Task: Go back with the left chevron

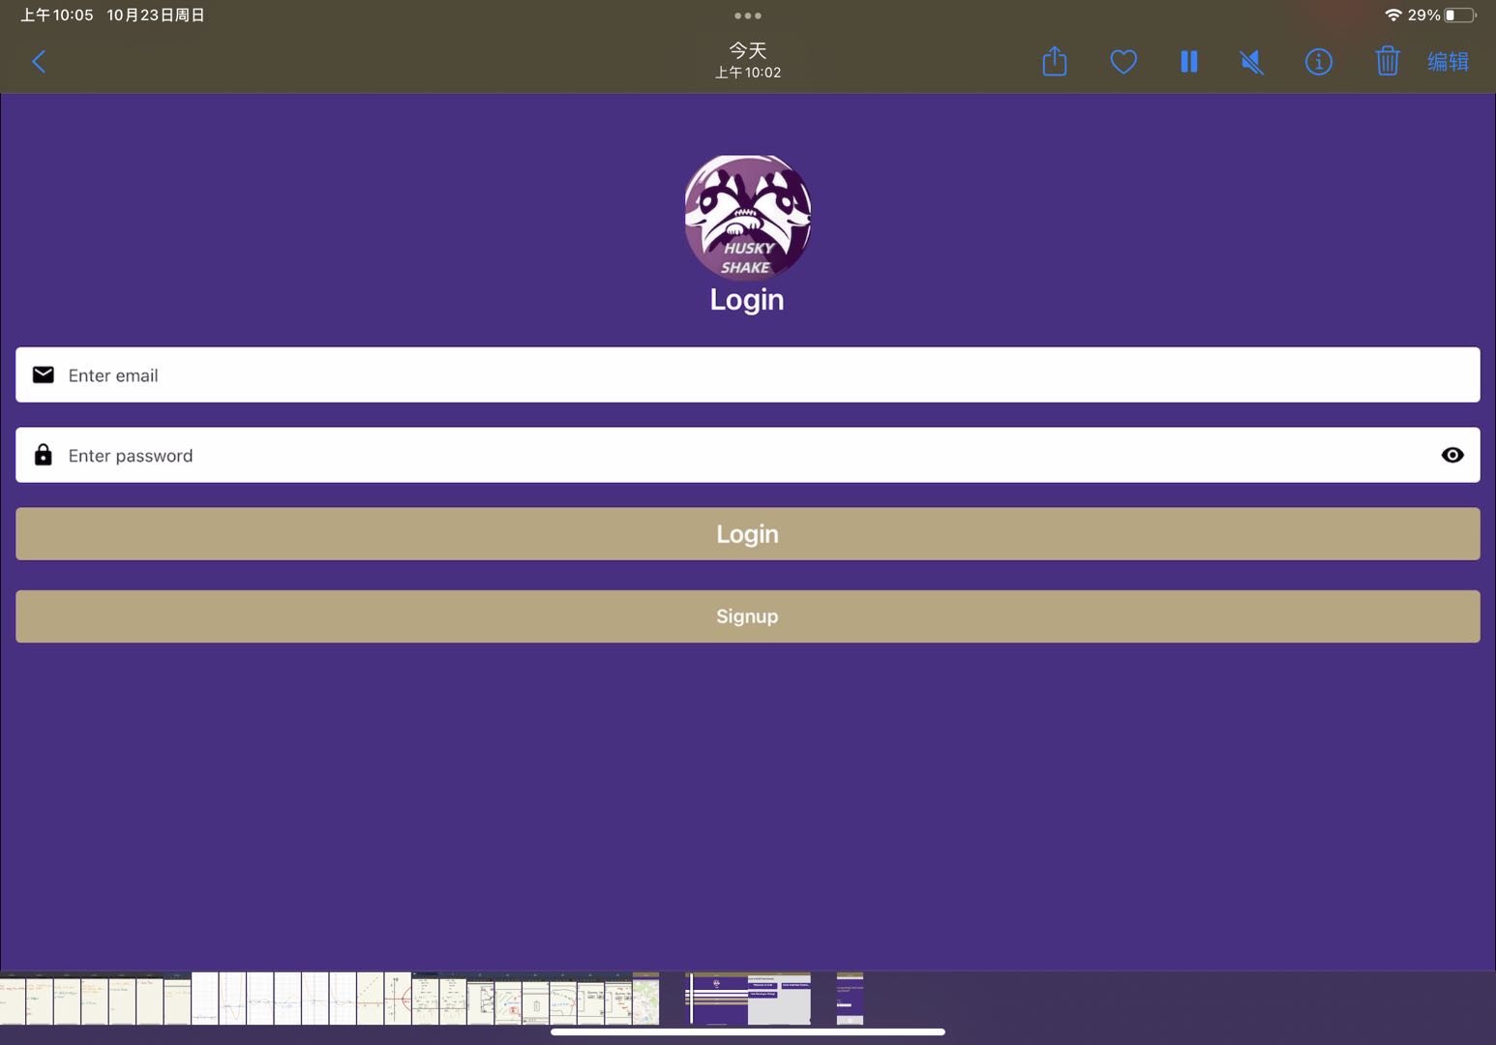Action: [x=39, y=62]
